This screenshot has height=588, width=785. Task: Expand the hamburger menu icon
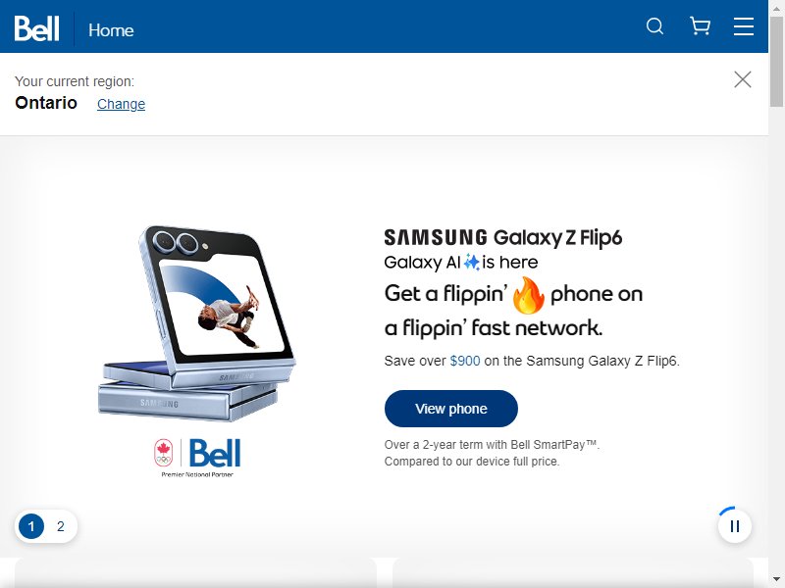tap(744, 26)
